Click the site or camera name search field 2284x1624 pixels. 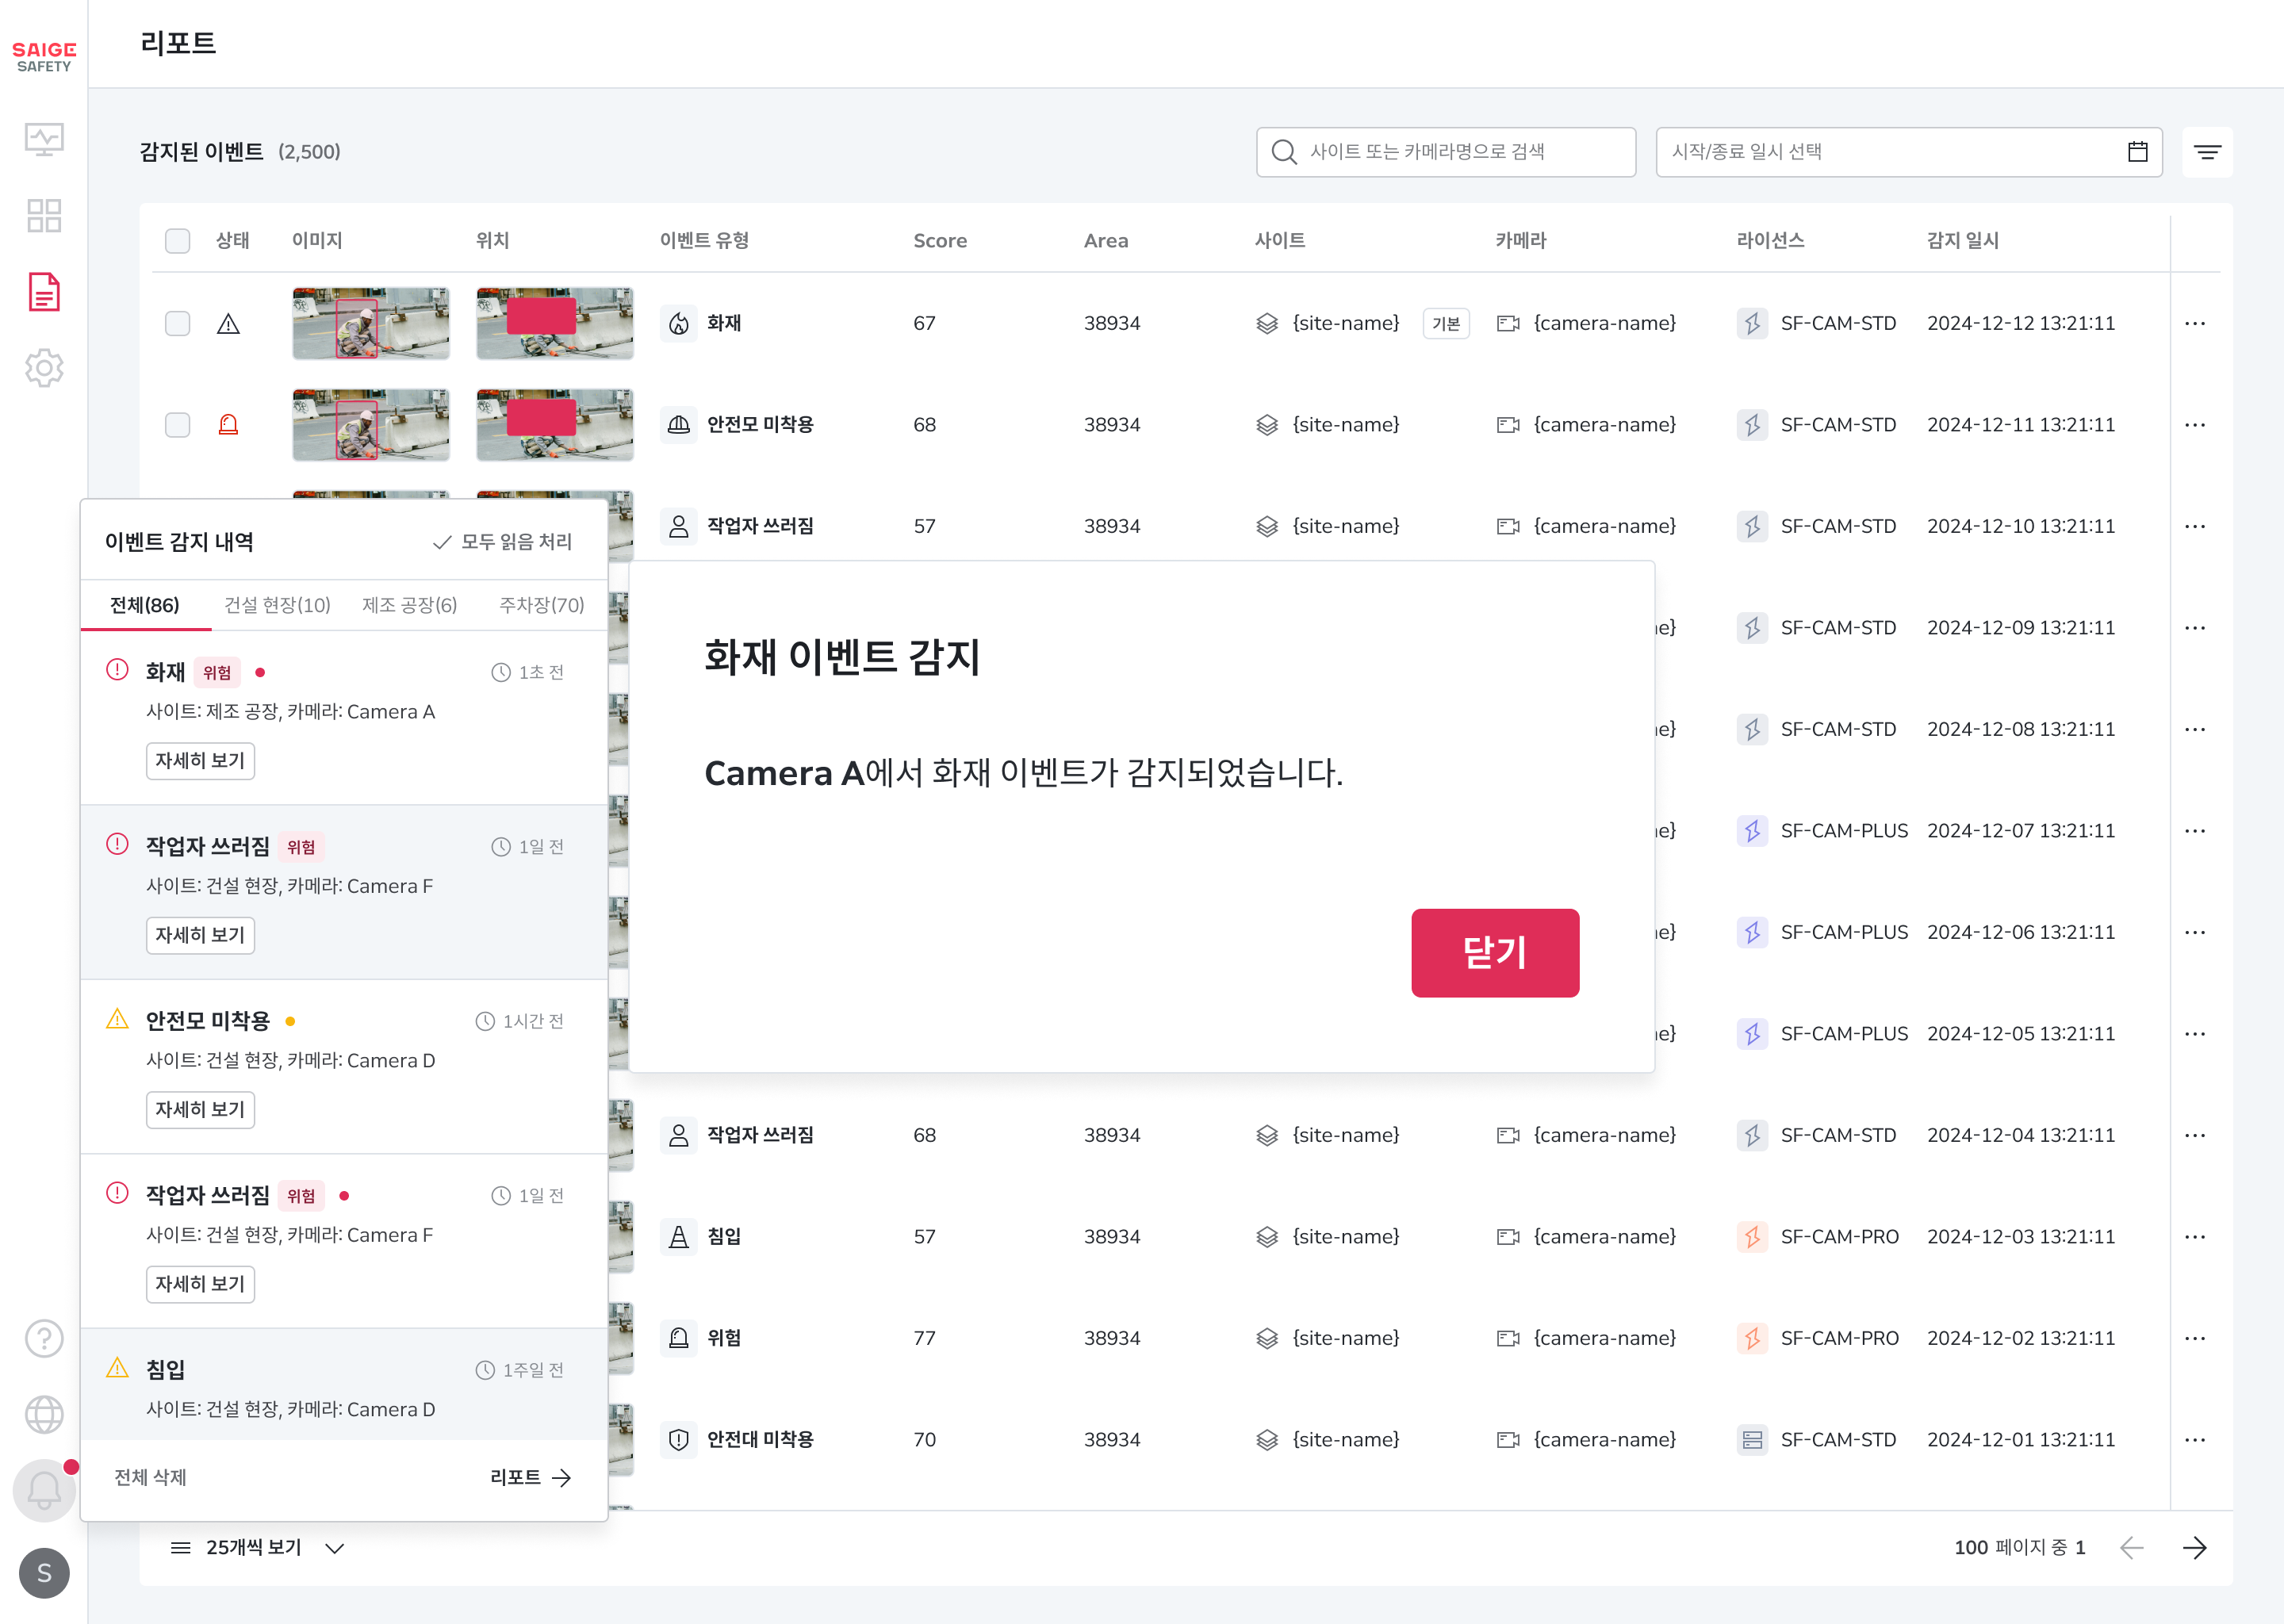click(1445, 152)
